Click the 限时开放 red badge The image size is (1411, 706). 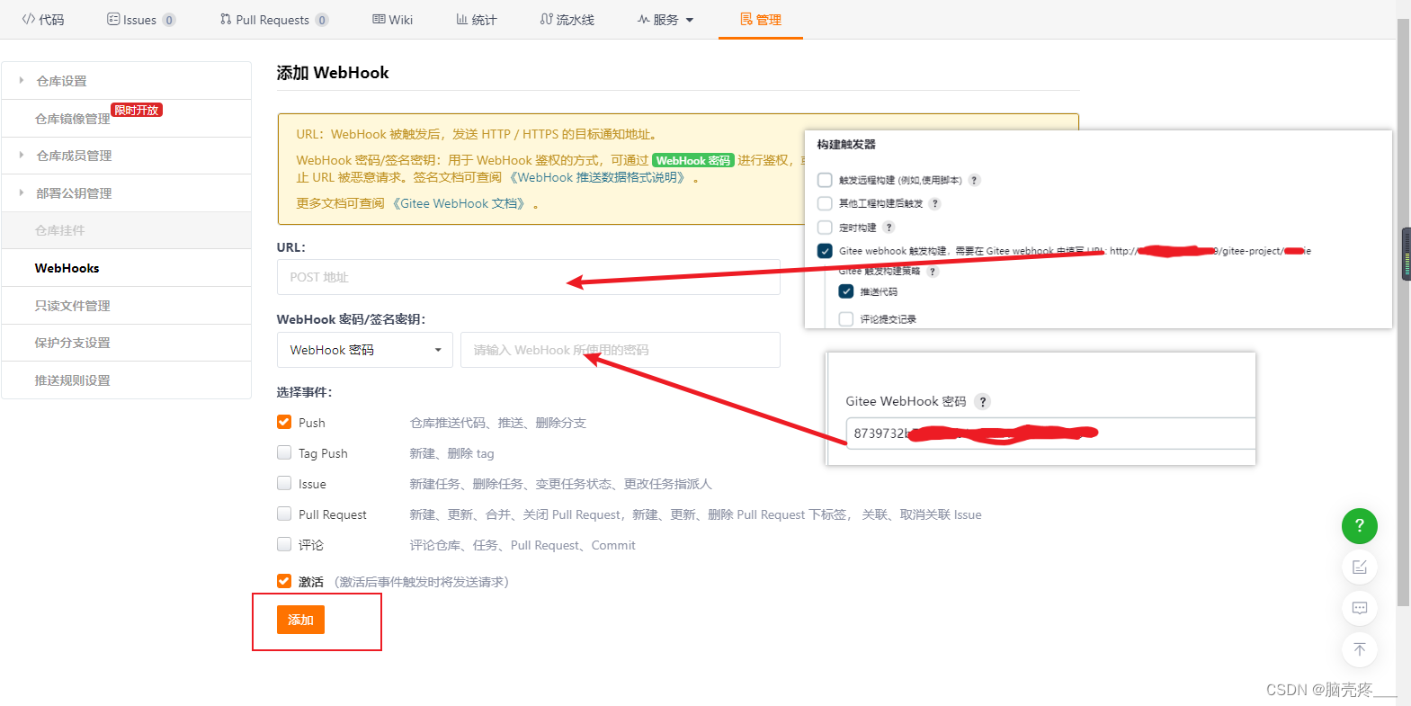pos(137,110)
